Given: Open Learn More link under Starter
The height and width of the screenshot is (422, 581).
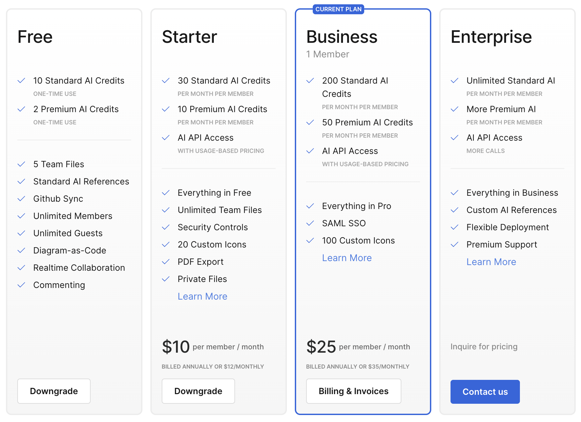Looking at the screenshot, I should pos(202,296).
